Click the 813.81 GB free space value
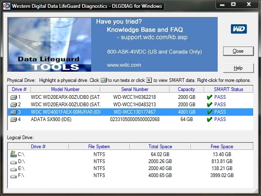Viewport: 261px width, 196px height. (x=222, y=161)
